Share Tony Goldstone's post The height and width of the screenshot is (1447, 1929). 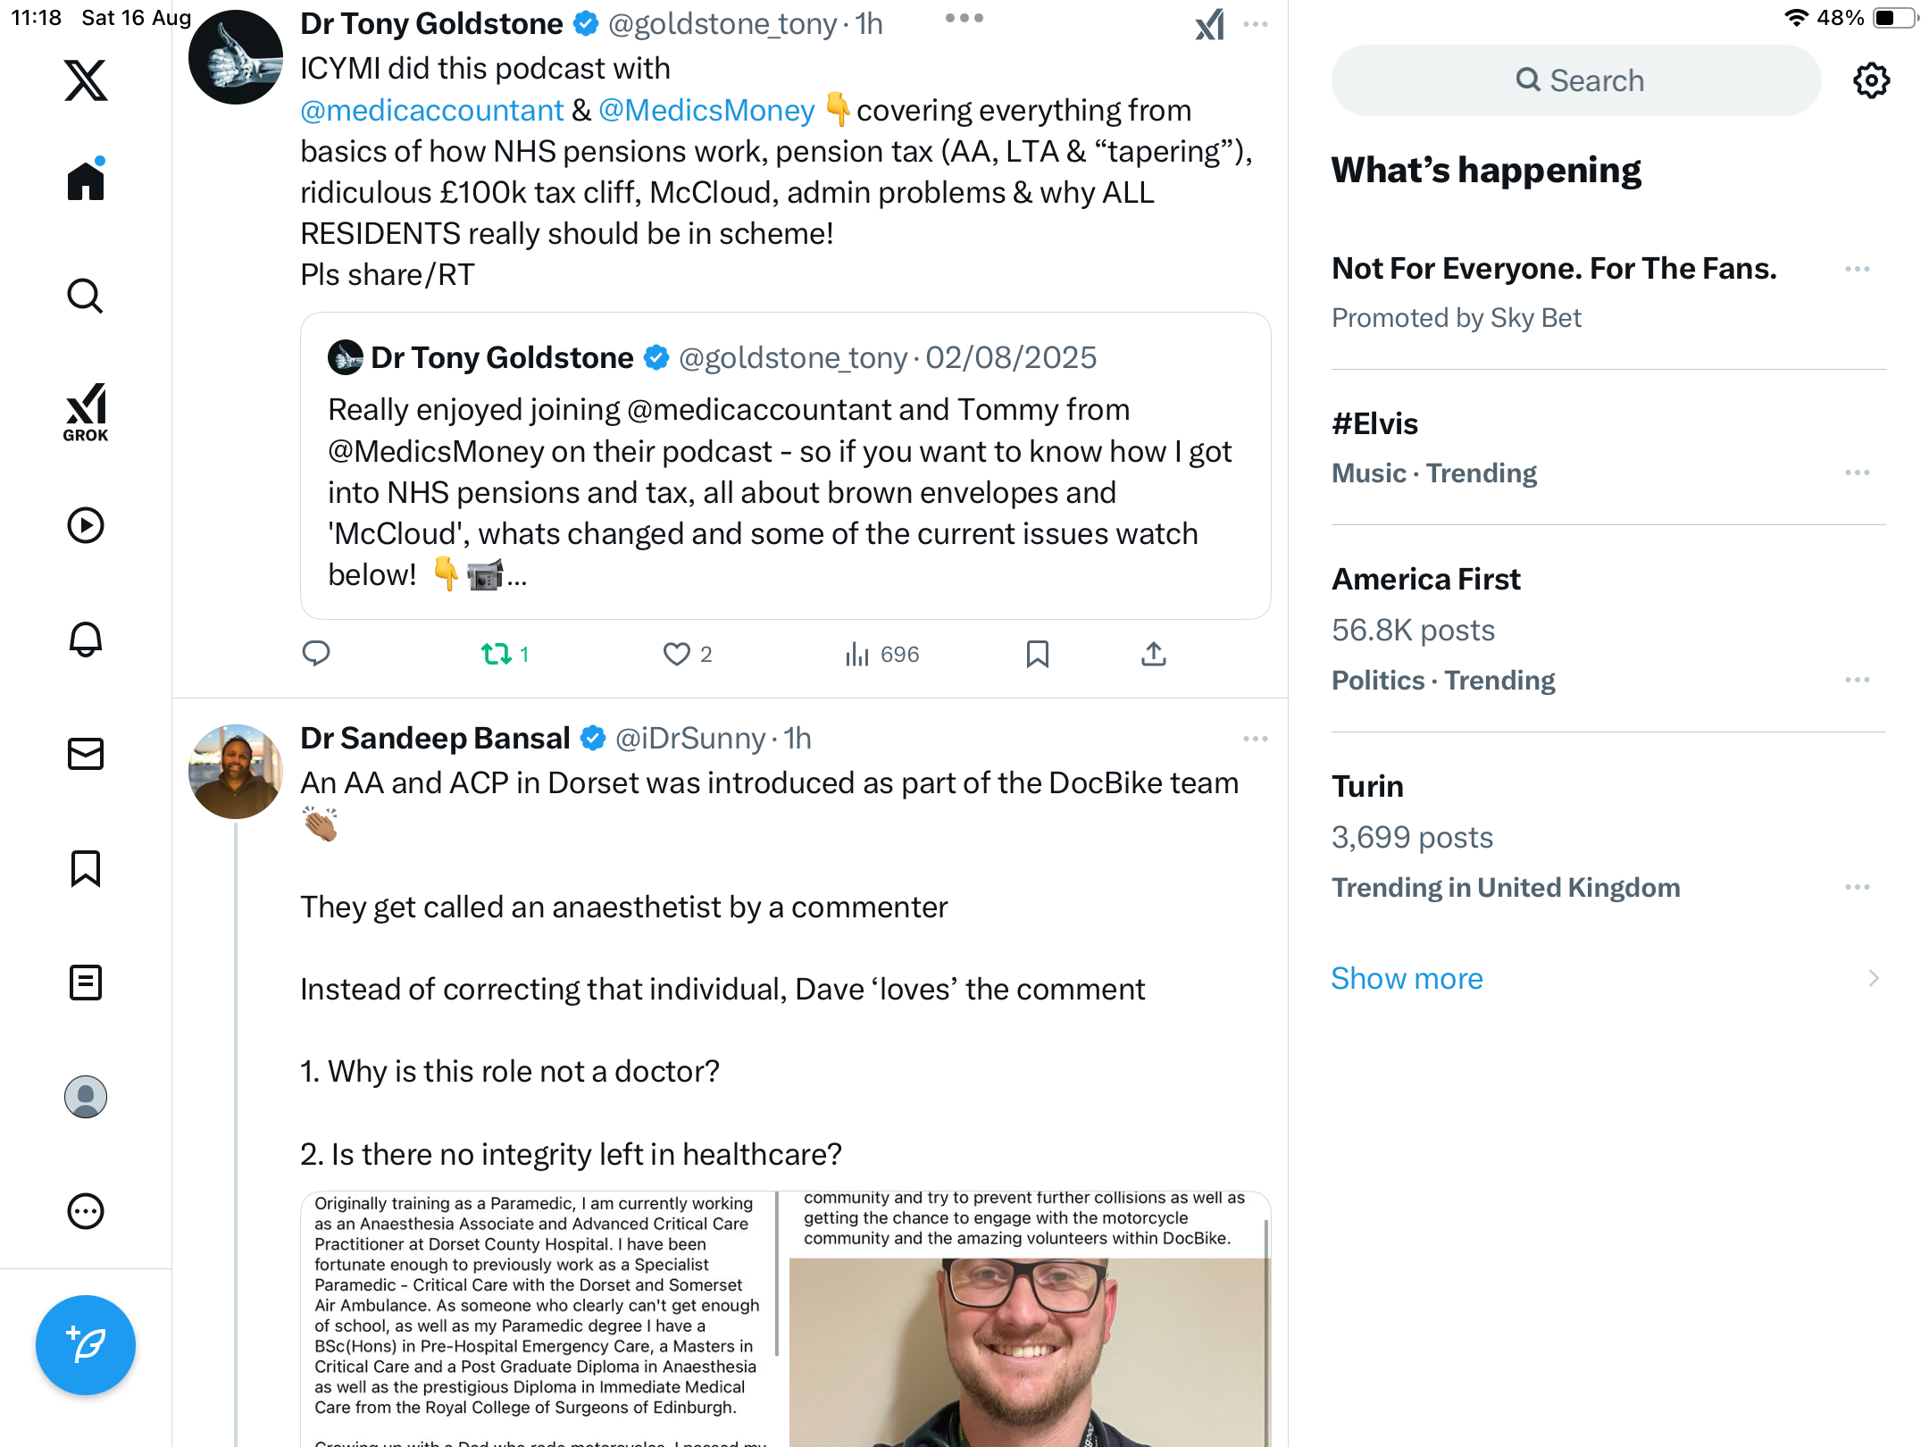pos(1153,654)
